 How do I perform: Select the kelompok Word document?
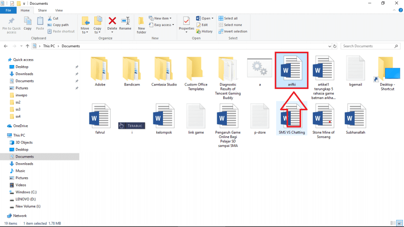point(164,119)
